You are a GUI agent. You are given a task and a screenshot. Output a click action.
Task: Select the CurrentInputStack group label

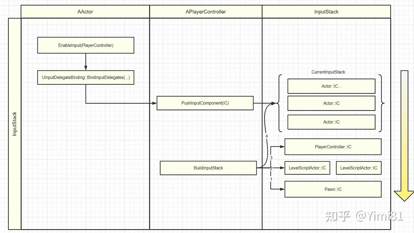pos(328,72)
